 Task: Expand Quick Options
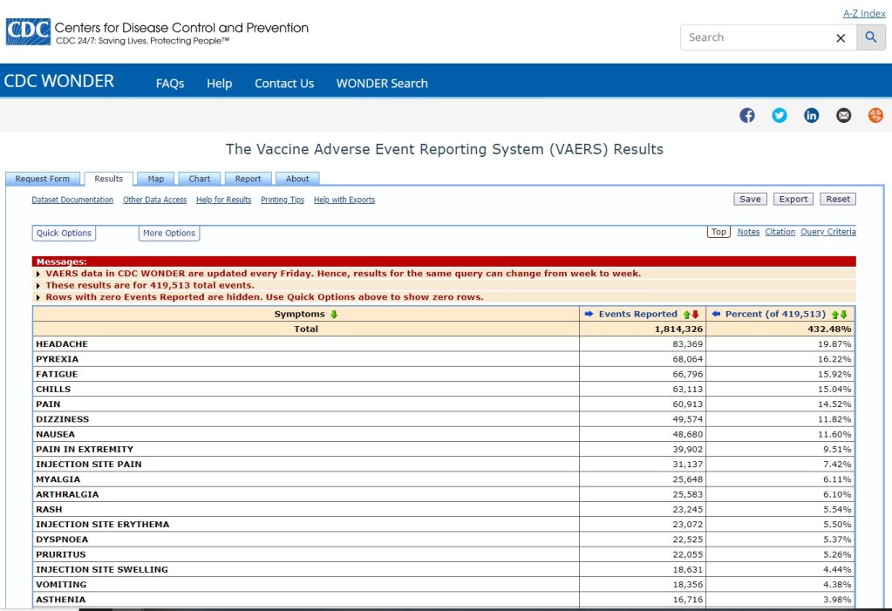tap(64, 234)
